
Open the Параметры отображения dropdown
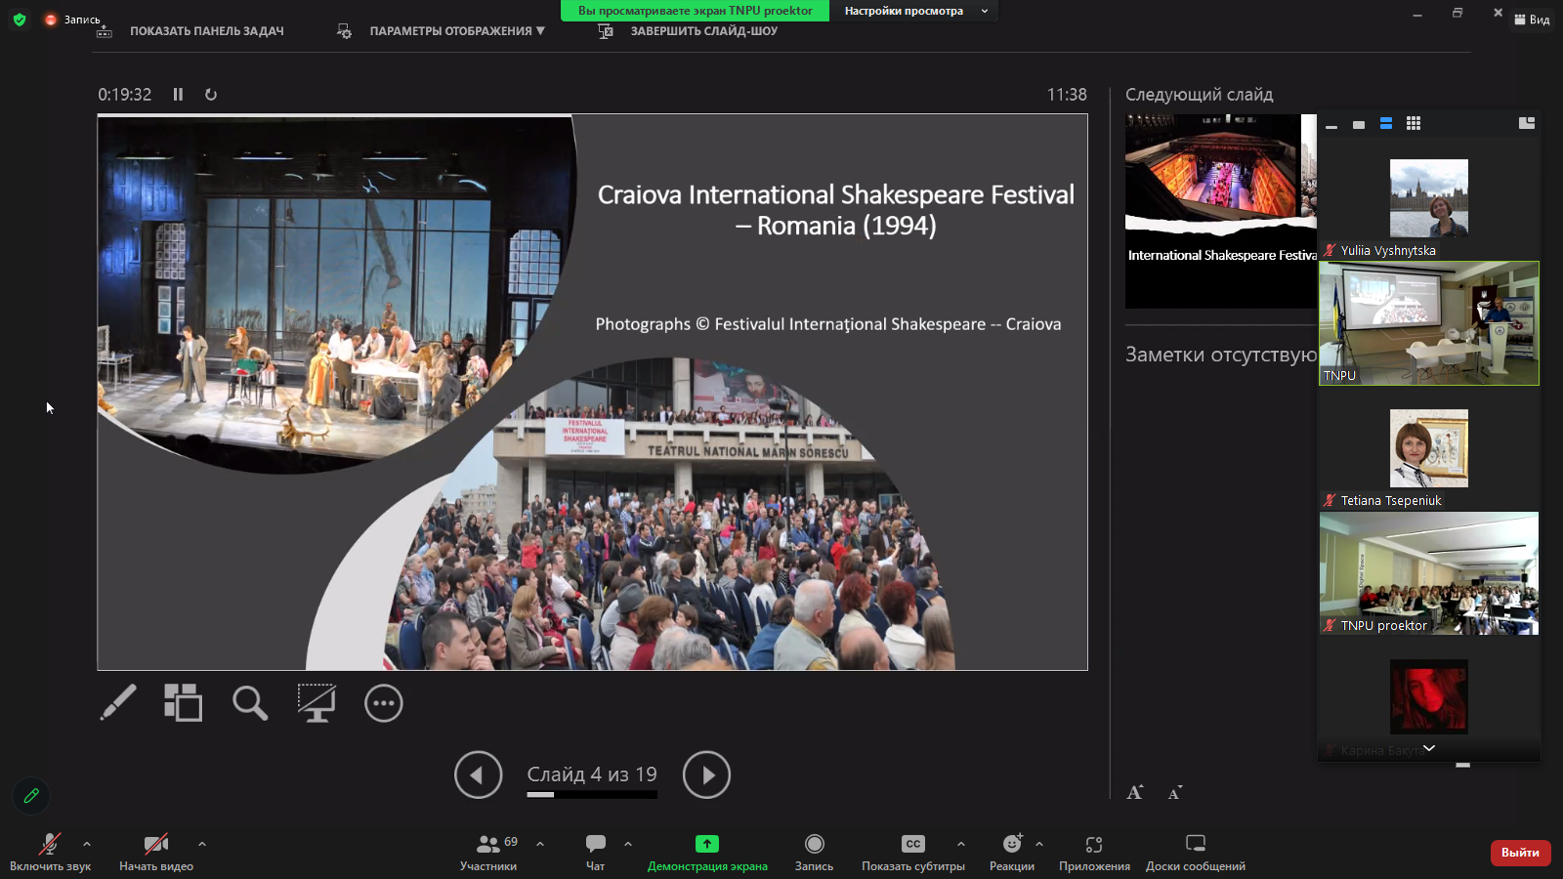(456, 31)
